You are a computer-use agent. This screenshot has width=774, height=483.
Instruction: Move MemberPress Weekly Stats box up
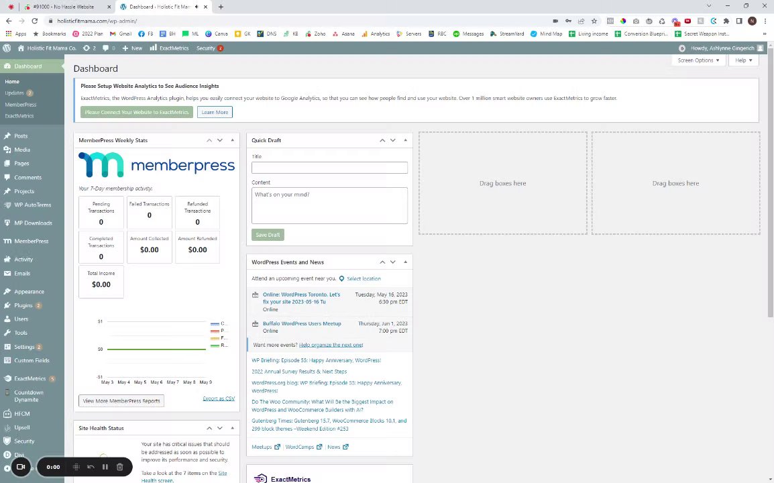click(x=209, y=140)
